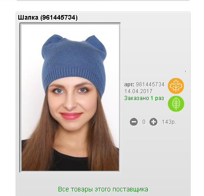204x196 pixels.
Task: Open Все товары этого поставщика link
Action: tap(103, 189)
